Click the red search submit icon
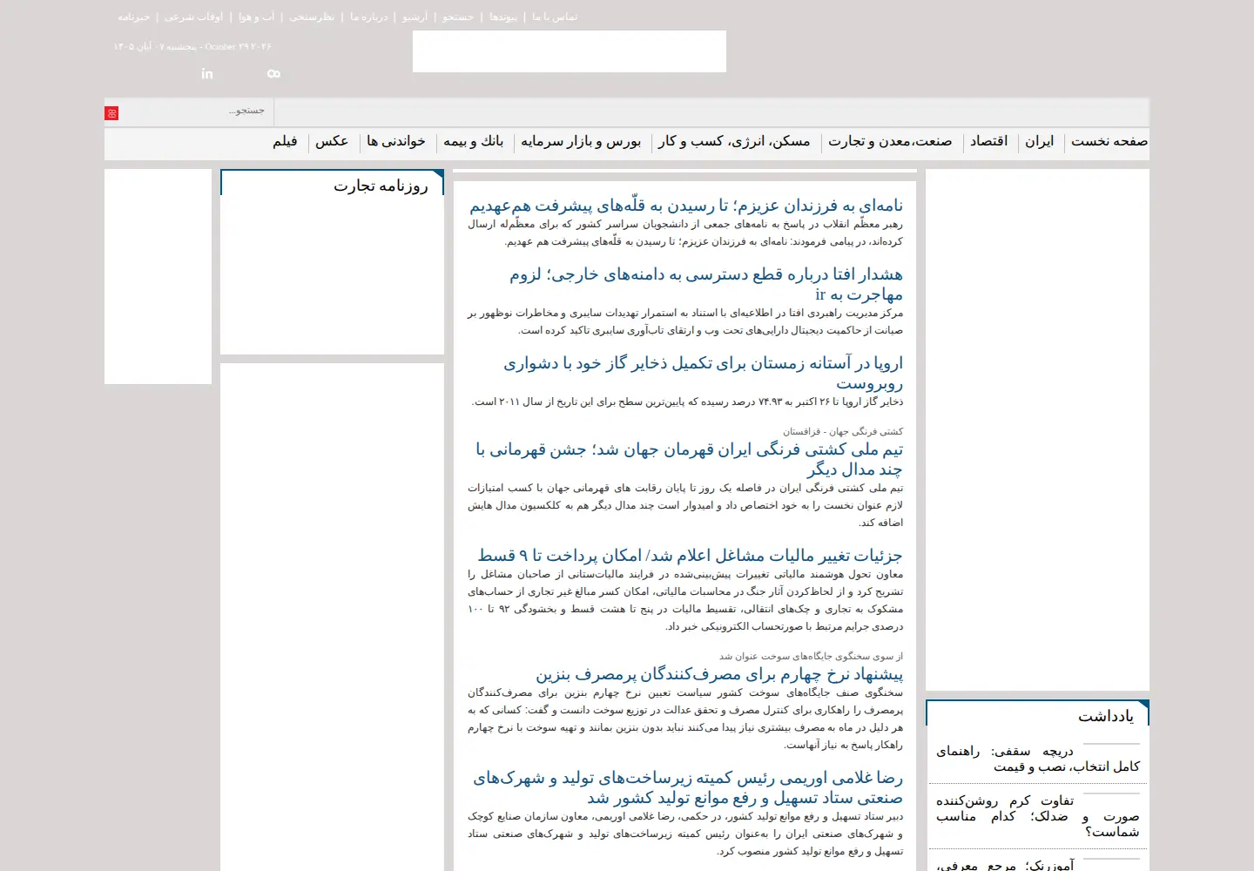Screen dimensions: 1254x871 click(111, 113)
